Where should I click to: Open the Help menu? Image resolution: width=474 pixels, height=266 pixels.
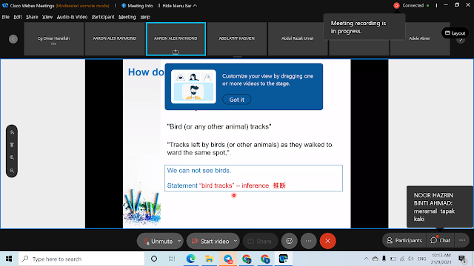tap(145, 17)
